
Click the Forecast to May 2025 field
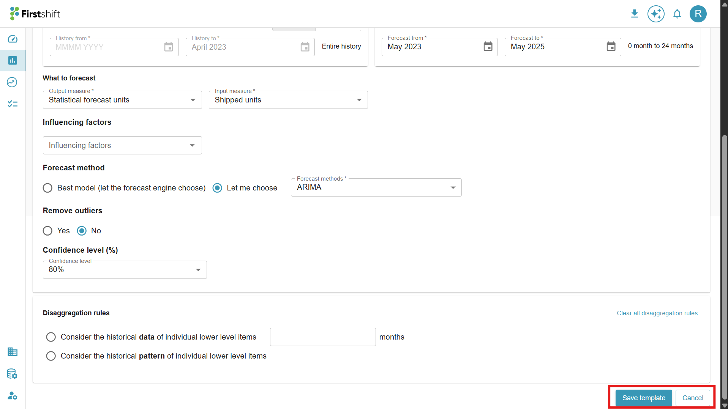pyautogui.click(x=562, y=47)
